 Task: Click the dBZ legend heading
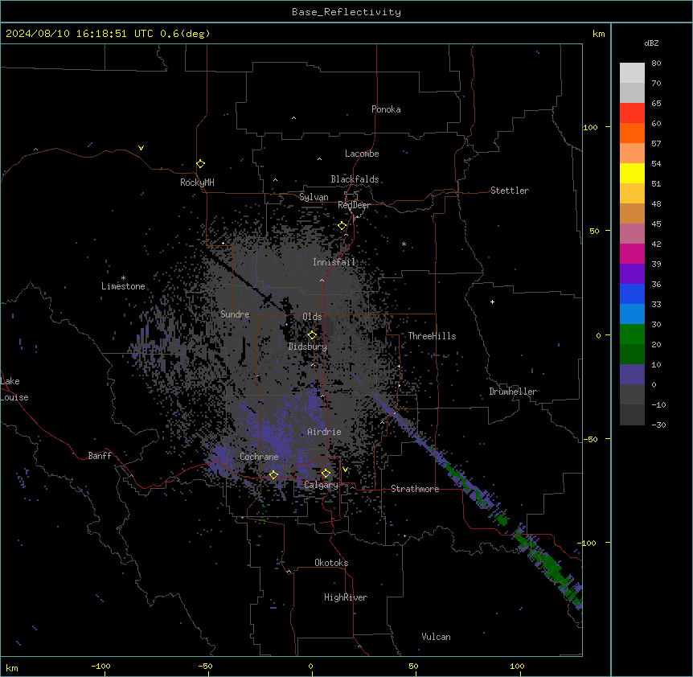tap(651, 43)
